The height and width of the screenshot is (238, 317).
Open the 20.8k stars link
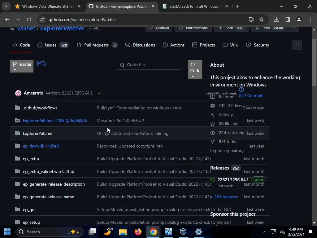[225, 124]
